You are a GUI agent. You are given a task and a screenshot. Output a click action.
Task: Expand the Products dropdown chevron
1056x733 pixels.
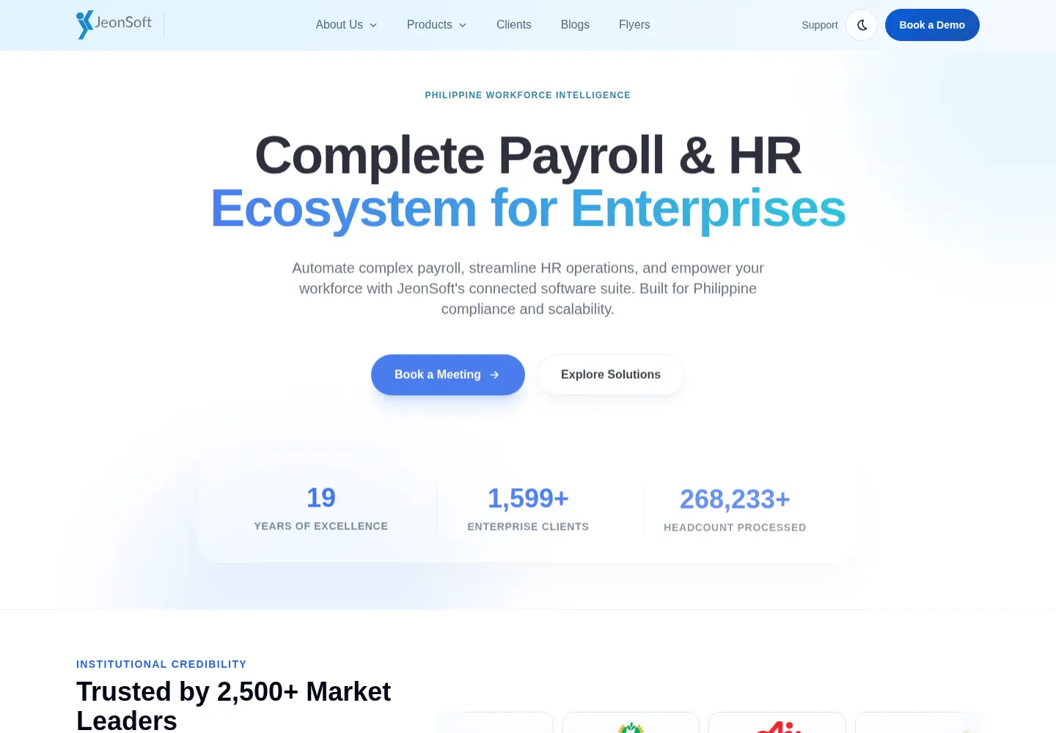click(463, 25)
